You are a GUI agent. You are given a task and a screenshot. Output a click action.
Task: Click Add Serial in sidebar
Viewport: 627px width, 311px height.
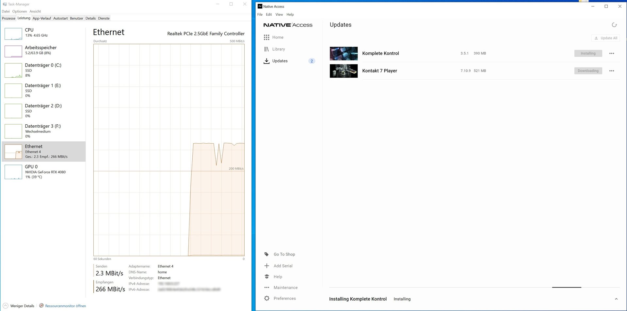[283, 266]
